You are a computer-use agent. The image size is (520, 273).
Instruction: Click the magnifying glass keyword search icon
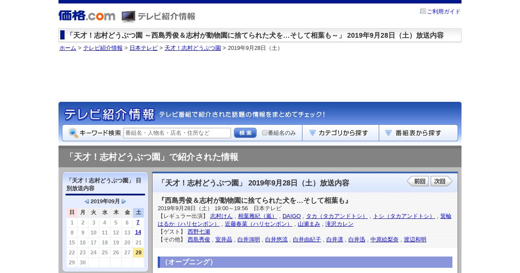pos(73,133)
